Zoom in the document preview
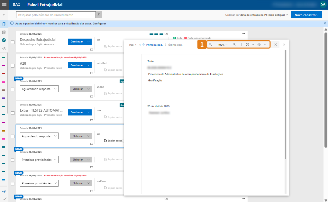This screenshot has height=202, width=328. click(234, 45)
